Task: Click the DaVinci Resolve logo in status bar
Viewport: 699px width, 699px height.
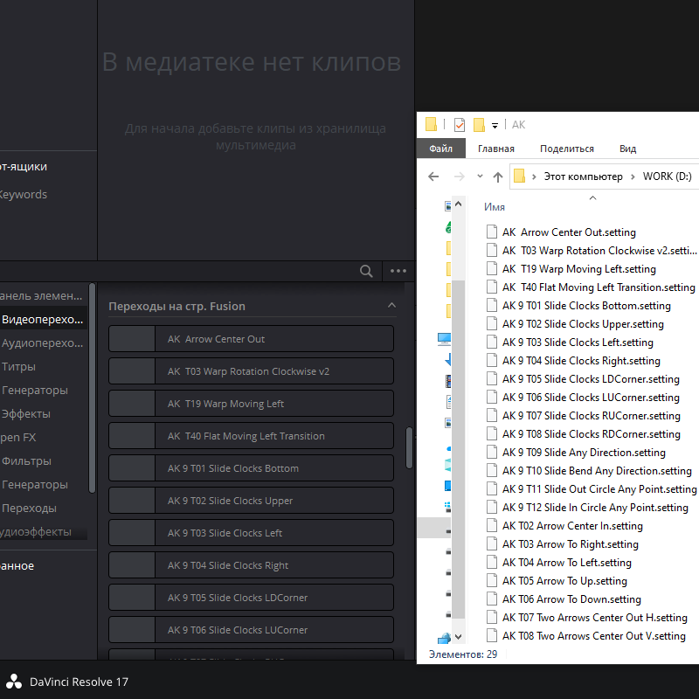Action: (x=14, y=681)
